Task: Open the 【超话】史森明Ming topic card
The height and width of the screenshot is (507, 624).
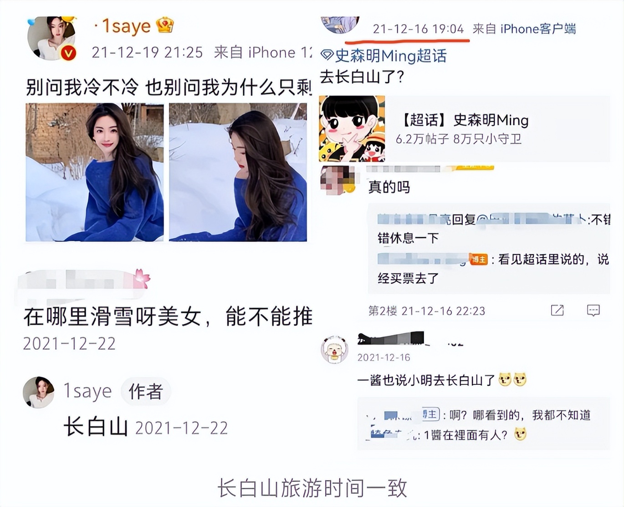Action: click(464, 129)
